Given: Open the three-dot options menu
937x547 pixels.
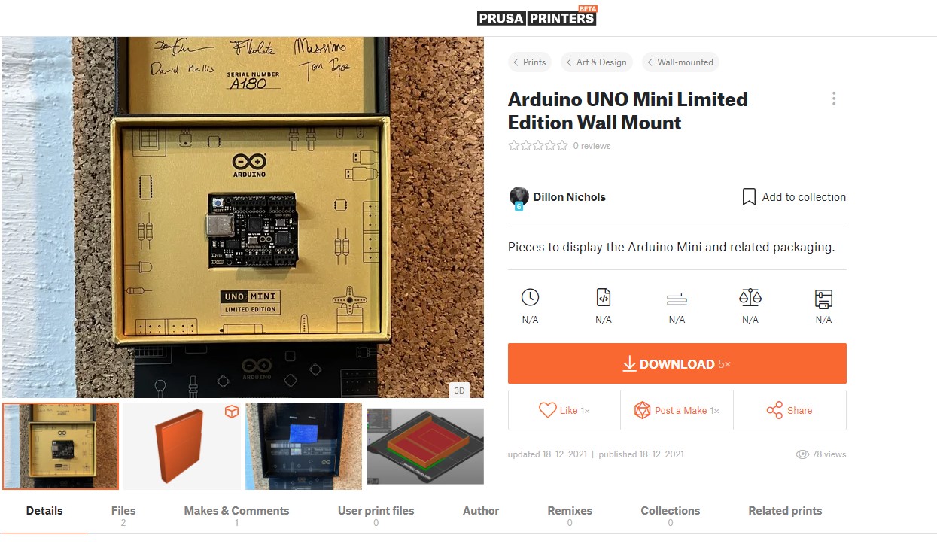Looking at the screenshot, I should [x=833, y=99].
